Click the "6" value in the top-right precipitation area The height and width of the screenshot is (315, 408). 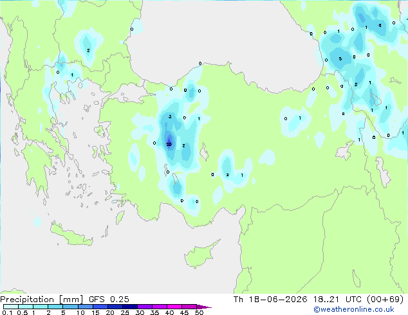tap(380, 26)
